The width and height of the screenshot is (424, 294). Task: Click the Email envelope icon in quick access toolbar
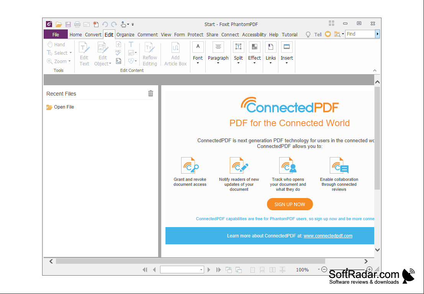[87, 24]
